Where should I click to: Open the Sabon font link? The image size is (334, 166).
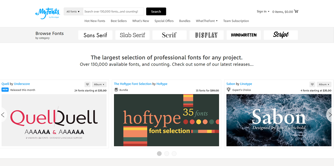pos(231,84)
